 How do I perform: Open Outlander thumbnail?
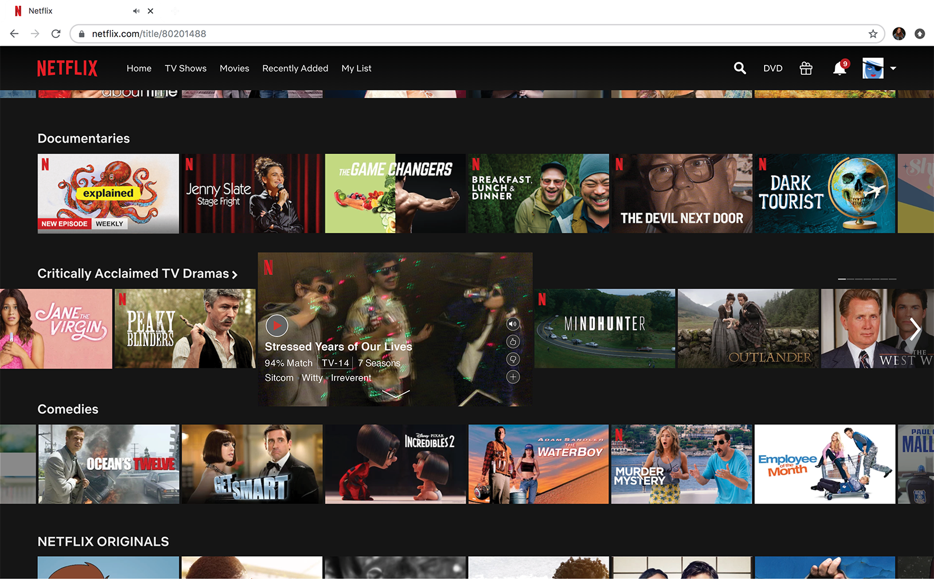coord(748,329)
